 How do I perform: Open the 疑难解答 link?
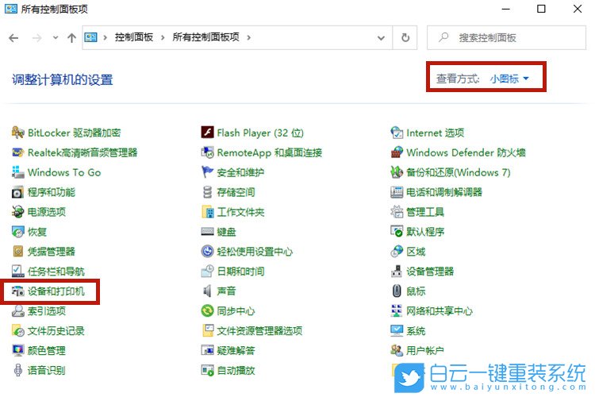pyautogui.click(x=236, y=350)
